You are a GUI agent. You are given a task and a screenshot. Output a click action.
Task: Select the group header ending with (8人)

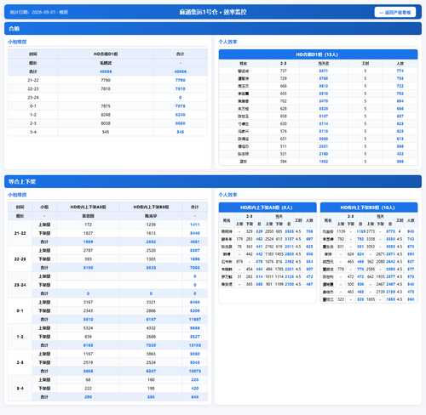pos(268,207)
